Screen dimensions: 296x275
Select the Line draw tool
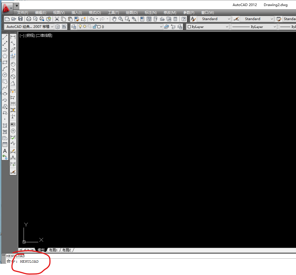(5, 37)
